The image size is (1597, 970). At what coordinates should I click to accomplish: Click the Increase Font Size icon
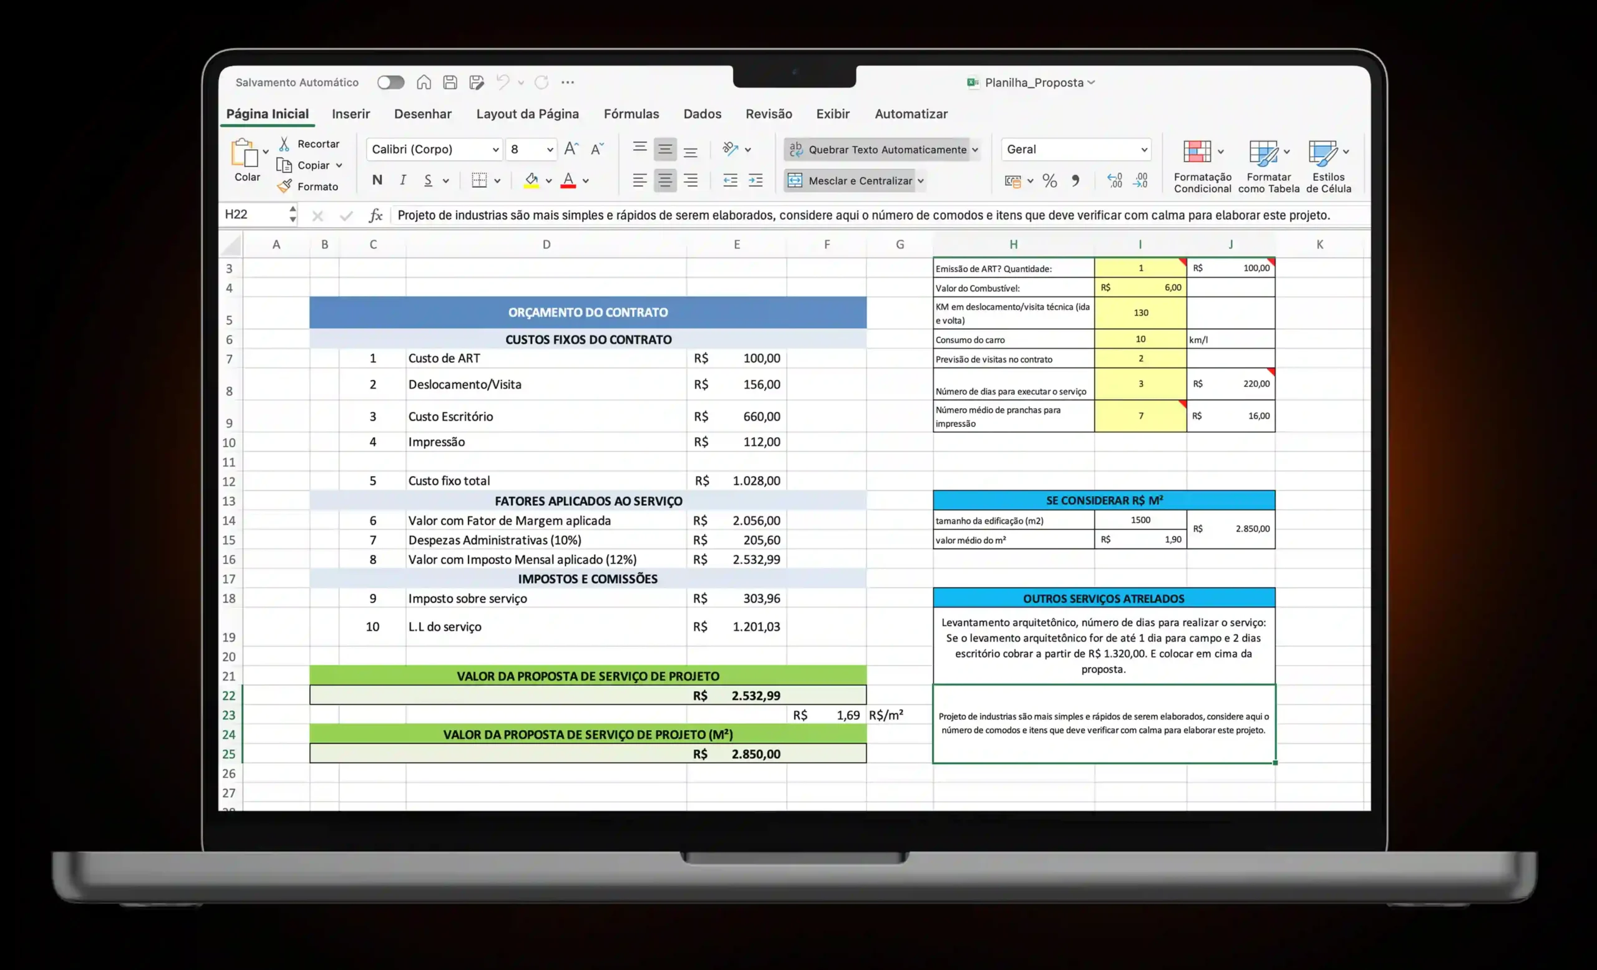(x=571, y=149)
